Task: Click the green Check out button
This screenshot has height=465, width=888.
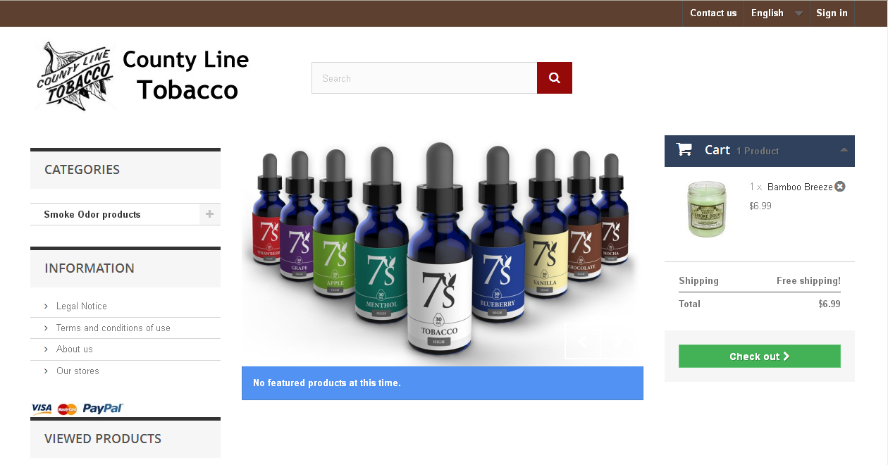Action: (x=760, y=356)
